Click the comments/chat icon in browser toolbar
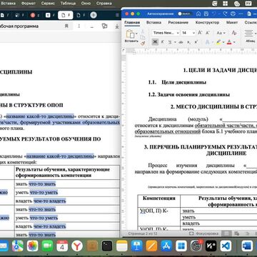 click(x=104, y=26)
